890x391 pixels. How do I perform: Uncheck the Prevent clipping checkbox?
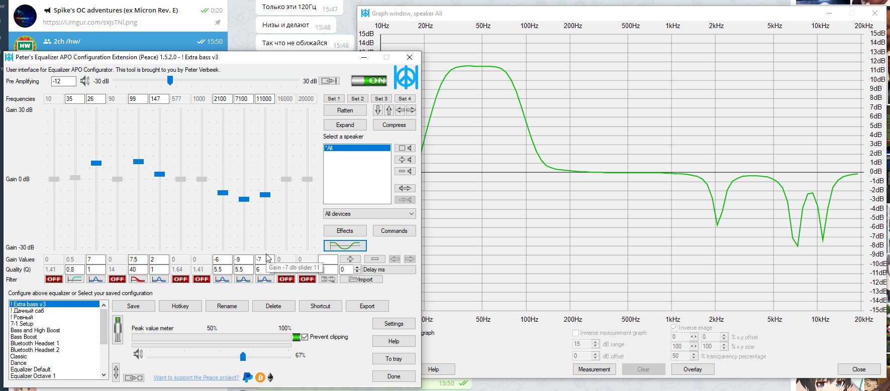(x=305, y=337)
